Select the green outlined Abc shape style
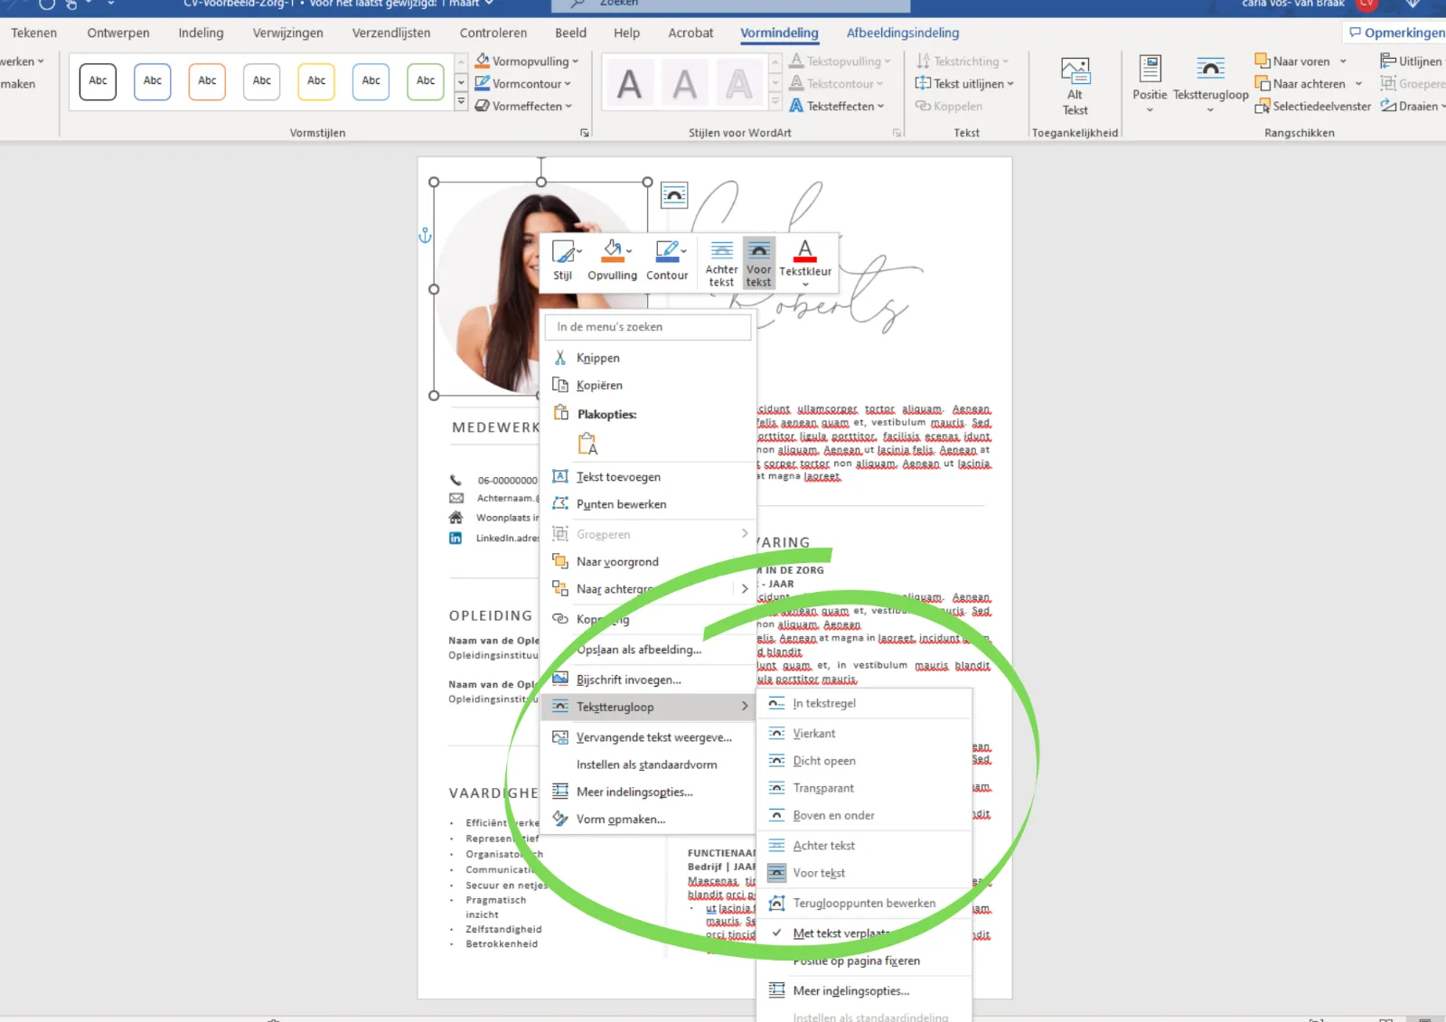Viewport: 1446px width, 1022px height. (x=425, y=81)
